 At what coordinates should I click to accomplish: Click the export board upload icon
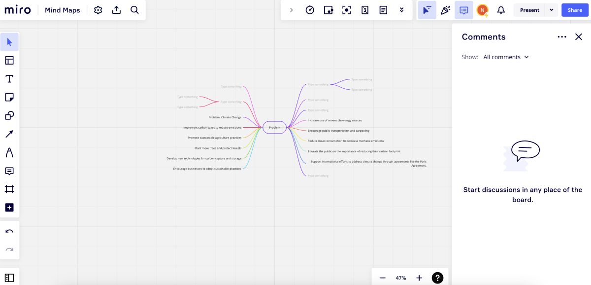[x=116, y=10]
